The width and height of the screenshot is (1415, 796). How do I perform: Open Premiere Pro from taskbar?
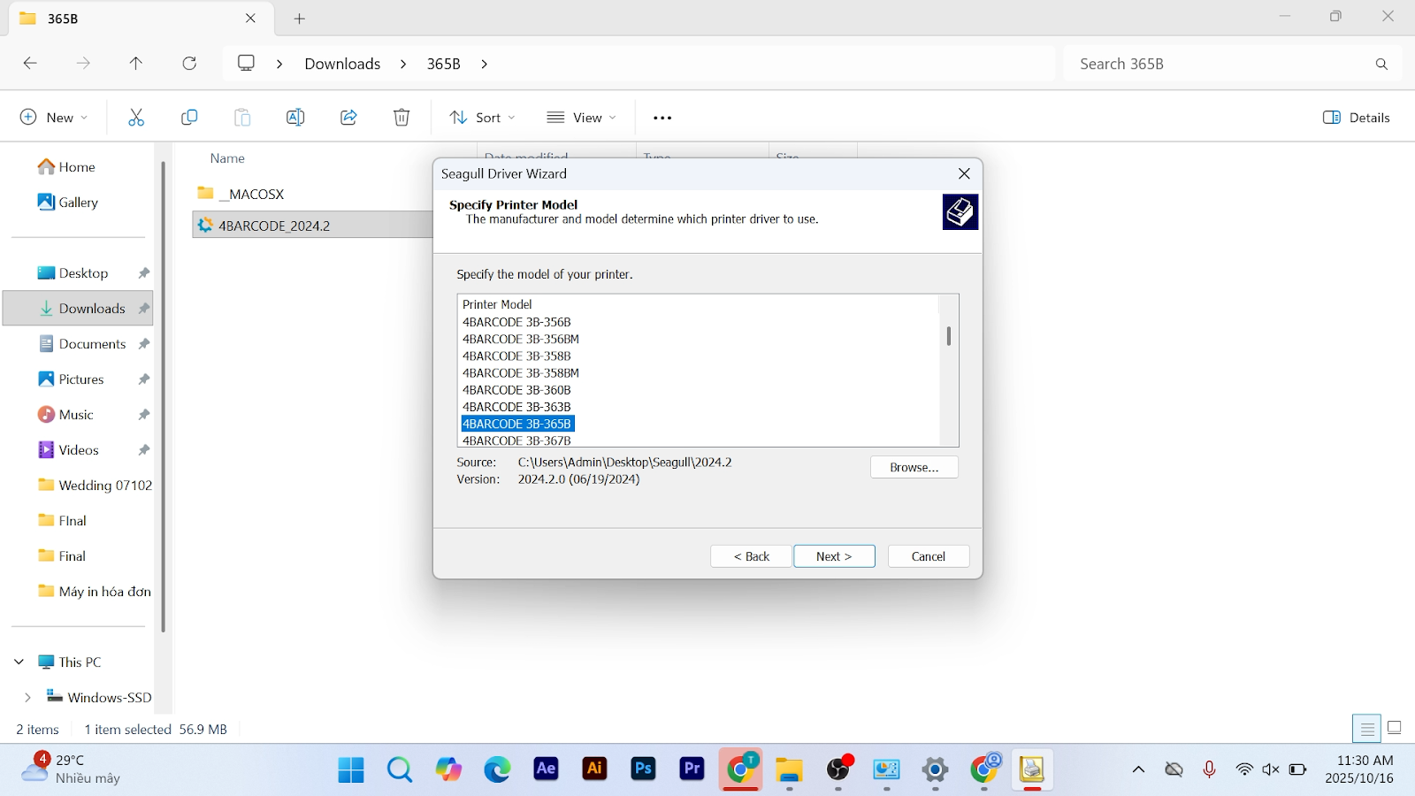point(692,769)
